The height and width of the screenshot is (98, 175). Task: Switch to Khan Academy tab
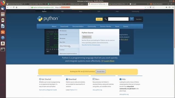[x=57, y=4]
